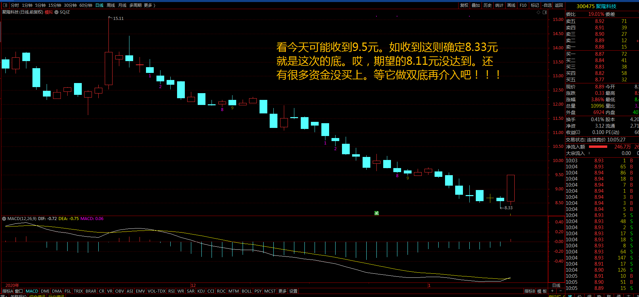Expand the MACD indicator dropdown arrow
This screenshot has width=639, height=297.
point(4,219)
